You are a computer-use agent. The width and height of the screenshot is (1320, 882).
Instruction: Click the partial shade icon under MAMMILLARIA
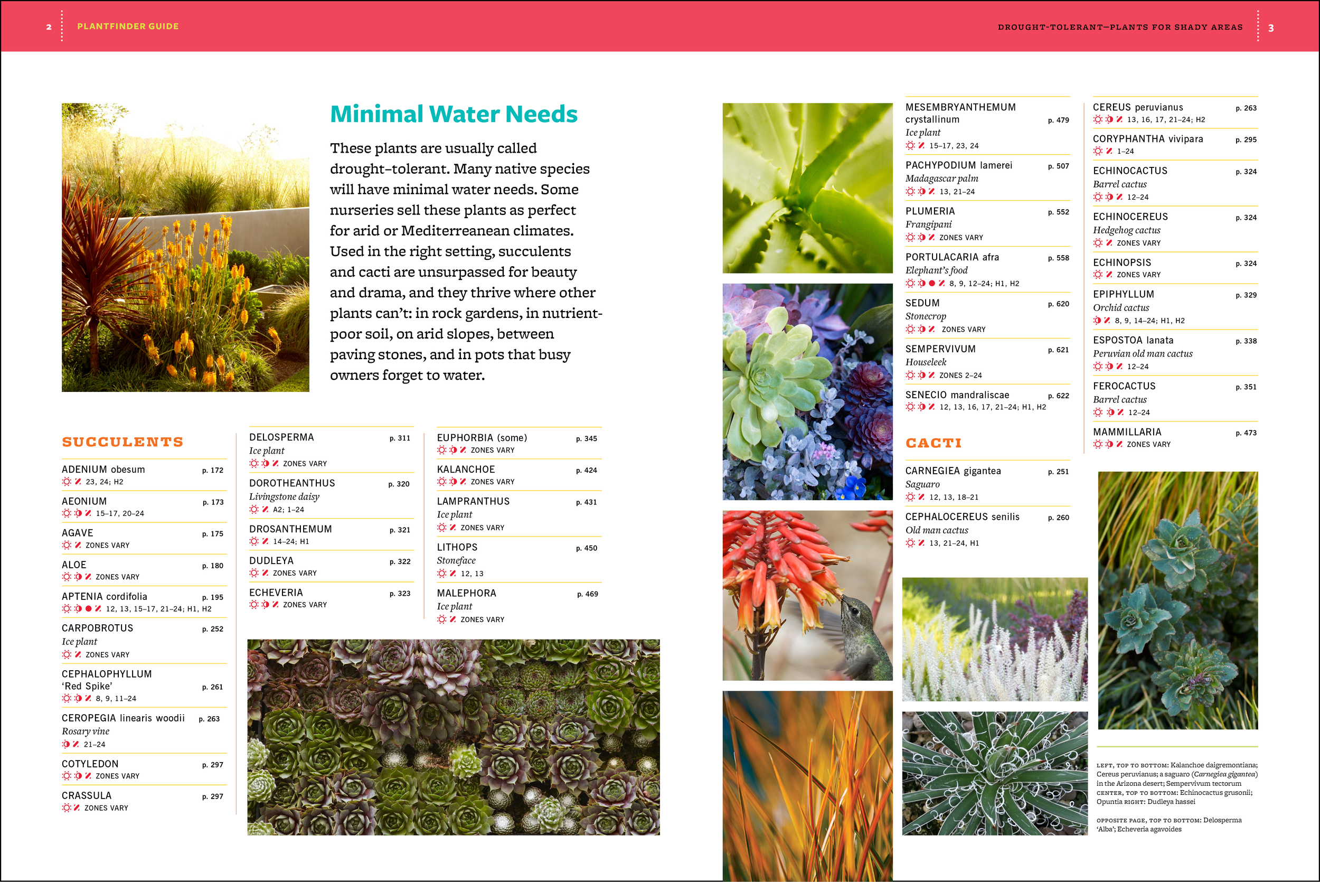[x=1110, y=444]
